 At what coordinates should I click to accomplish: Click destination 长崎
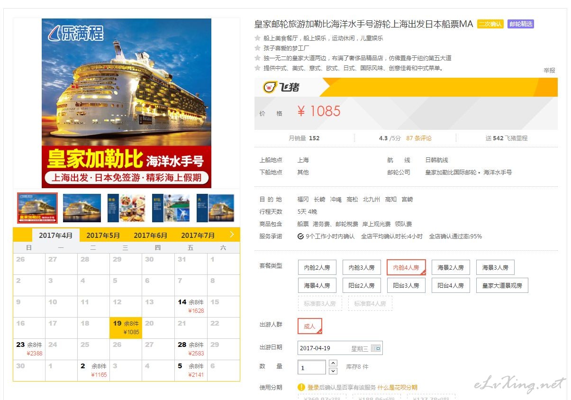pyautogui.click(x=319, y=199)
